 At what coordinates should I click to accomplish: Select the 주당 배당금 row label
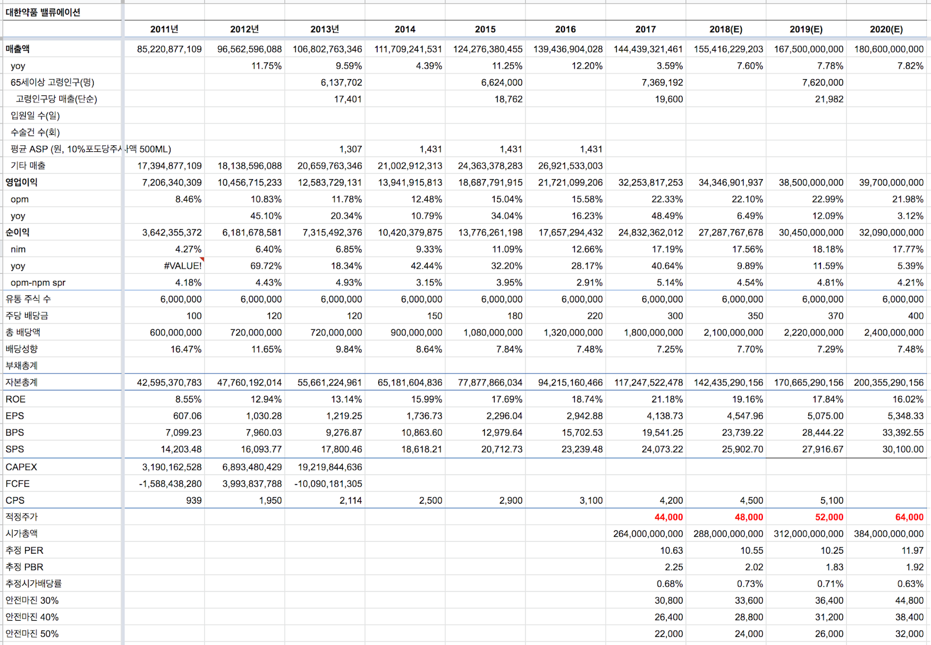(27, 316)
